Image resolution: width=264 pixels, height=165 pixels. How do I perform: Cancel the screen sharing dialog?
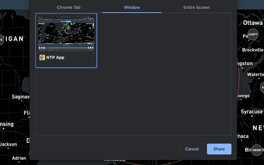coord(192,149)
